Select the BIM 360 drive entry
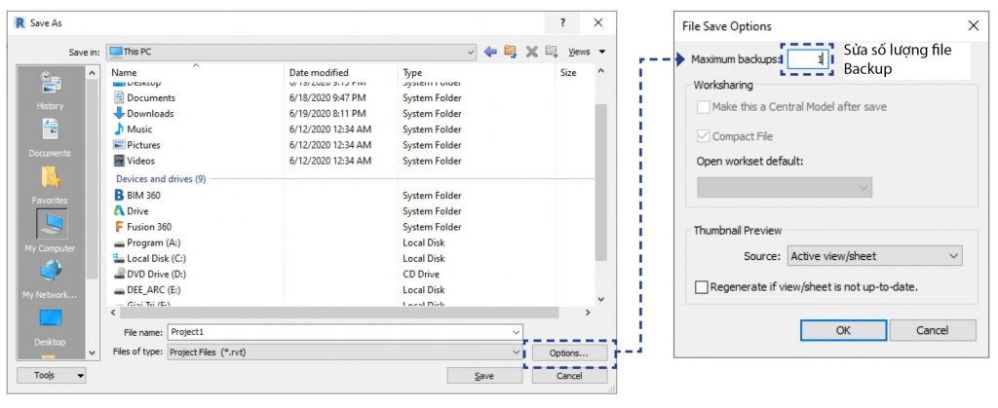Image resolution: width=998 pixels, height=408 pixels. 143,196
